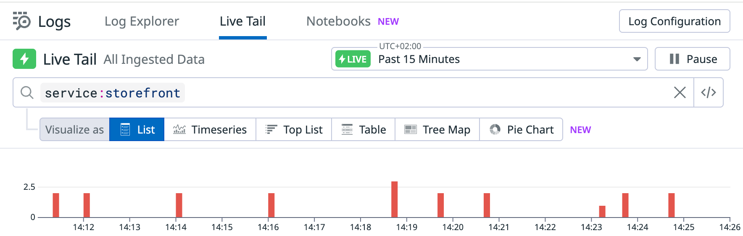Open the Log Explorer tab

(142, 21)
